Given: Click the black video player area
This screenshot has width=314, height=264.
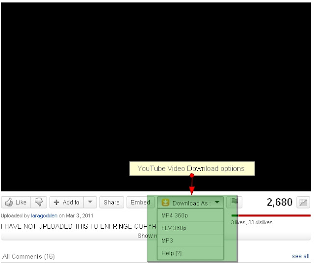Looking at the screenshot, I should point(156,97).
